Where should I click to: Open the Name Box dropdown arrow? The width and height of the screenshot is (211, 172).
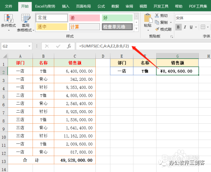(30, 46)
